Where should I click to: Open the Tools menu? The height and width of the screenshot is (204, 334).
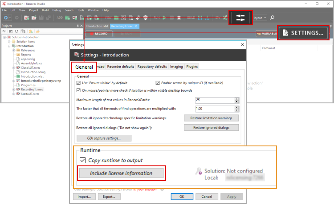81,10
